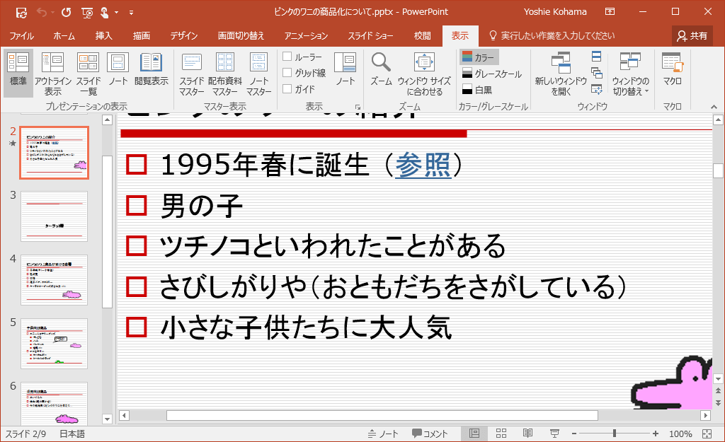The image size is (725, 442).
Task: Switch to the 校閲 ribbon tab
Action: (x=422, y=35)
